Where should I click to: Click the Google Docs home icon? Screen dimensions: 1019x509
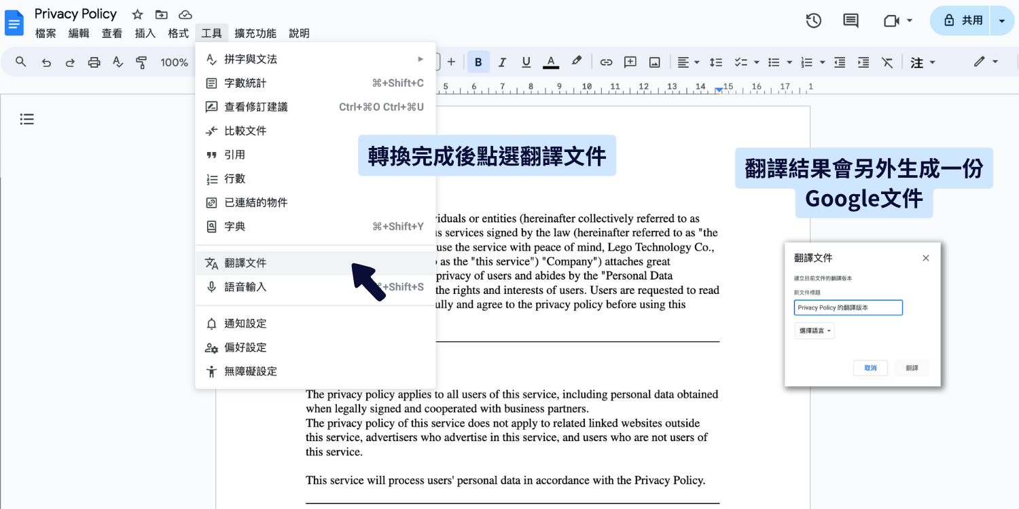(x=14, y=22)
